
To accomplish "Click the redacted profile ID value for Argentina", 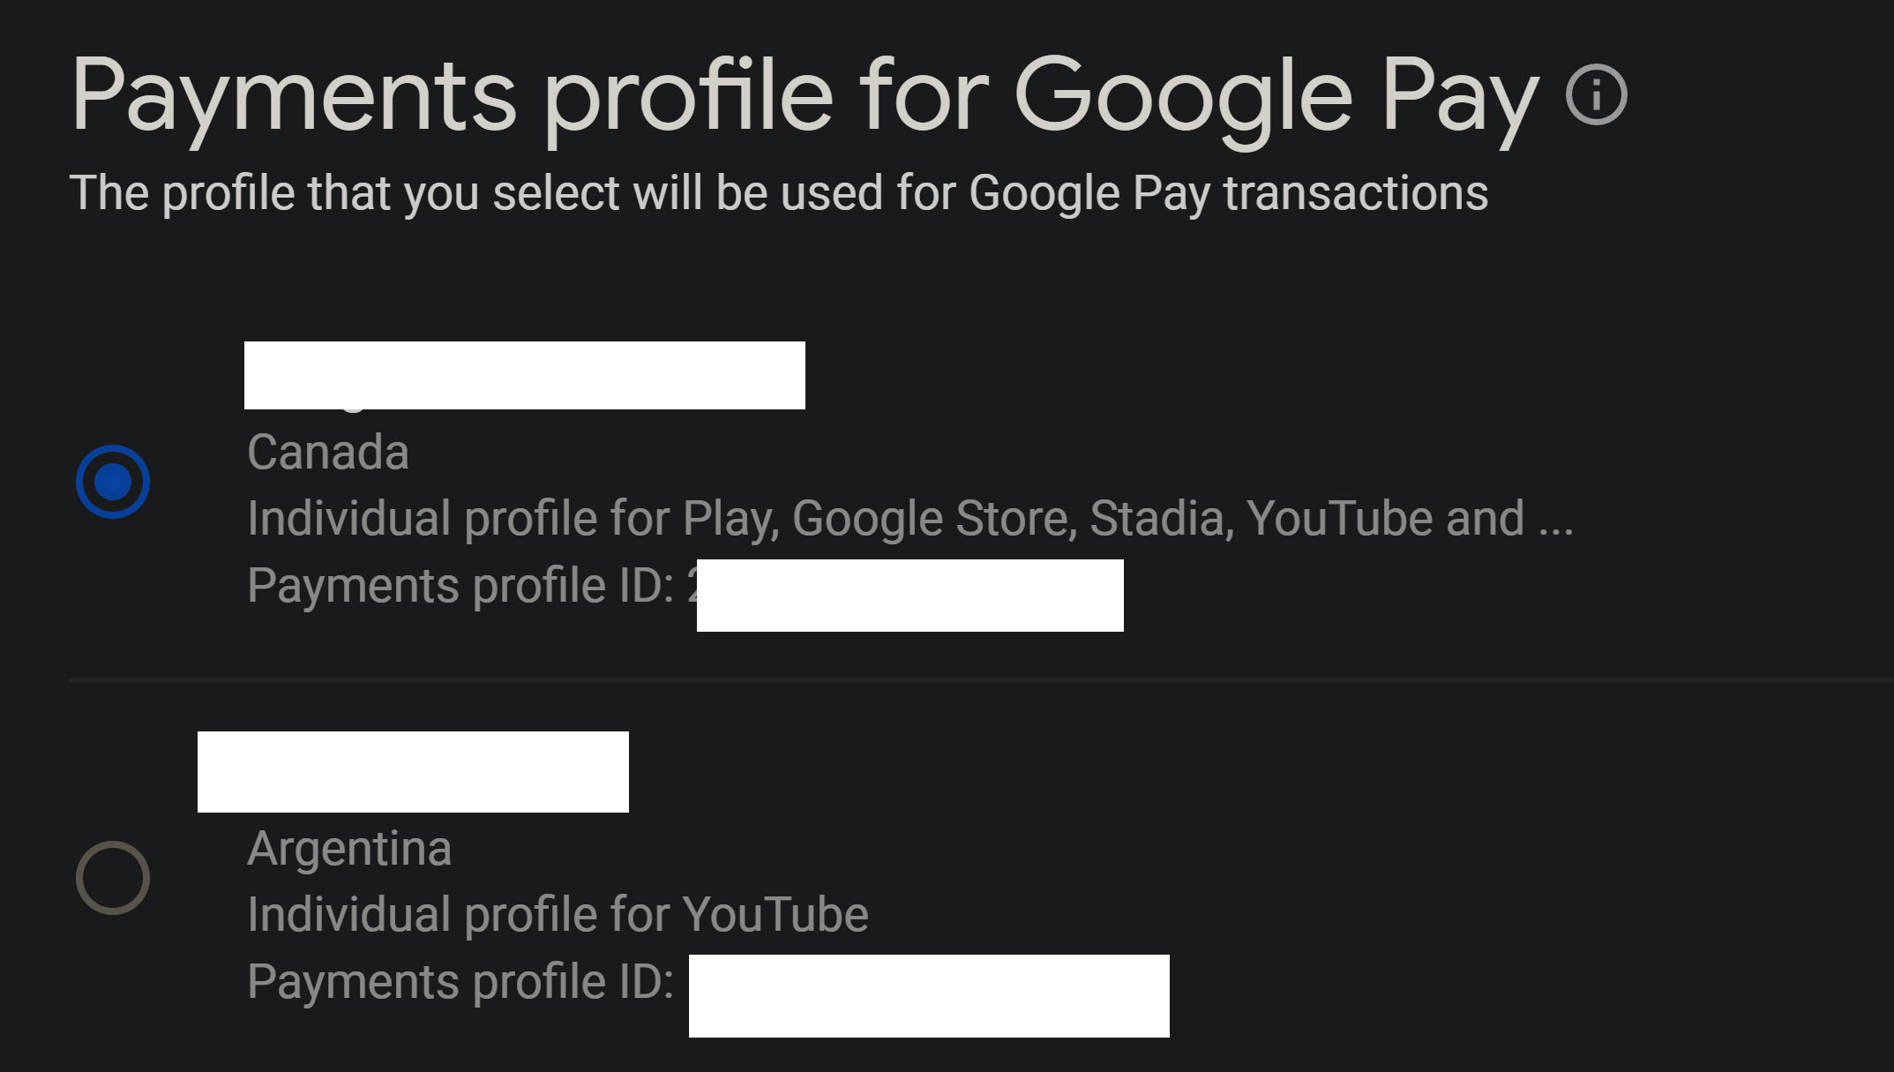I will pos(929,995).
